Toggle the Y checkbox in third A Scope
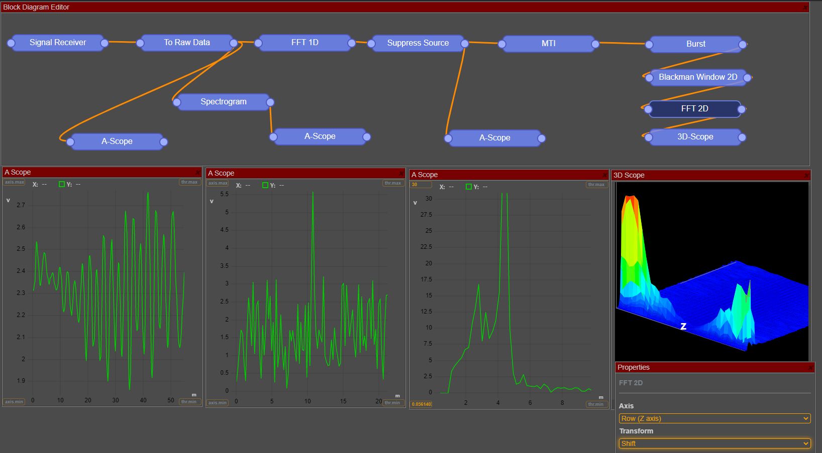Viewport: 822px width, 453px height. tap(469, 187)
